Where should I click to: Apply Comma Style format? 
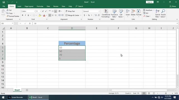(91, 15)
